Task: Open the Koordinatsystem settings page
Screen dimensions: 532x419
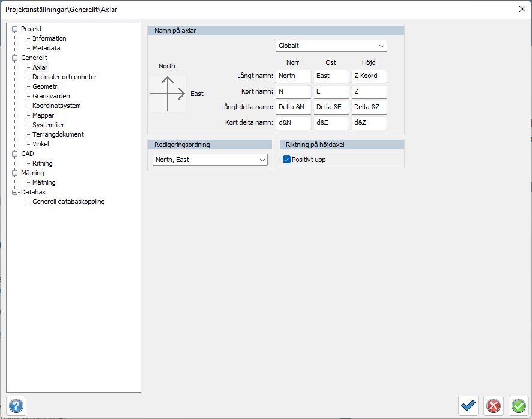Action: pos(56,106)
